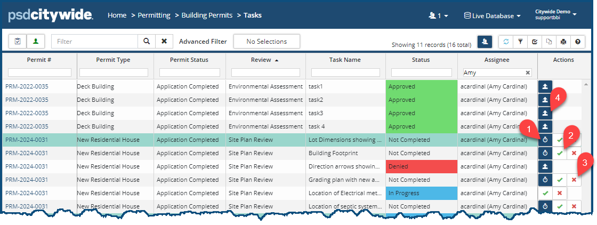Screen dimensions: 597x225
Task: Open the Advanced Filter No Selections dropdown
Action: pyautogui.click(x=267, y=42)
